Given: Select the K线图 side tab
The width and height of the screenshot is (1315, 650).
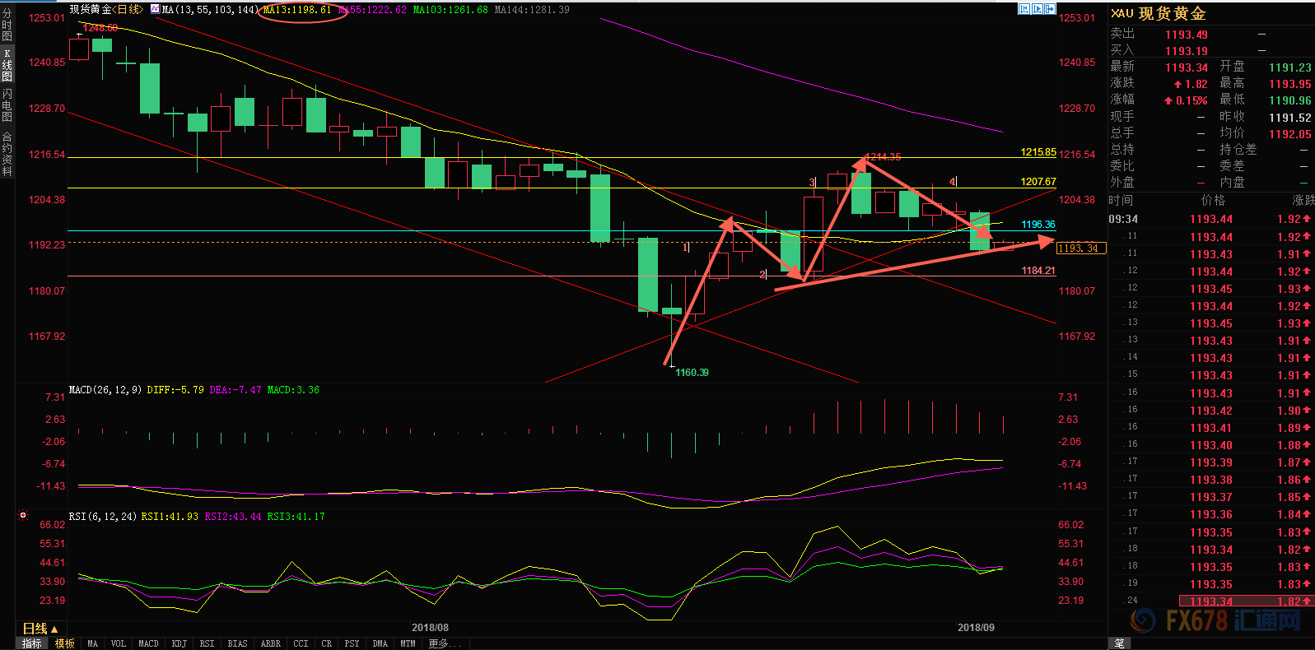Looking at the screenshot, I should [x=7, y=65].
